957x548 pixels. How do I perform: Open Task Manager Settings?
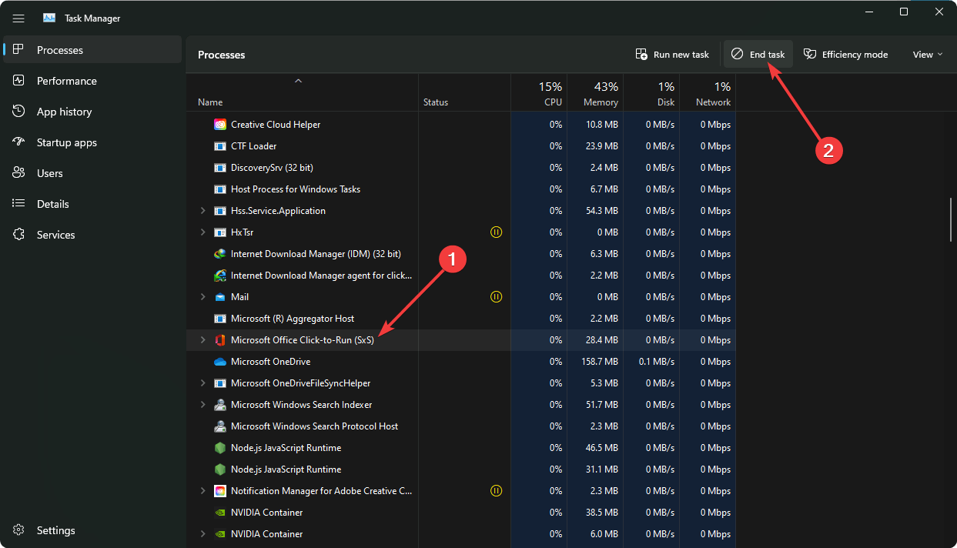[x=92, y=530]
